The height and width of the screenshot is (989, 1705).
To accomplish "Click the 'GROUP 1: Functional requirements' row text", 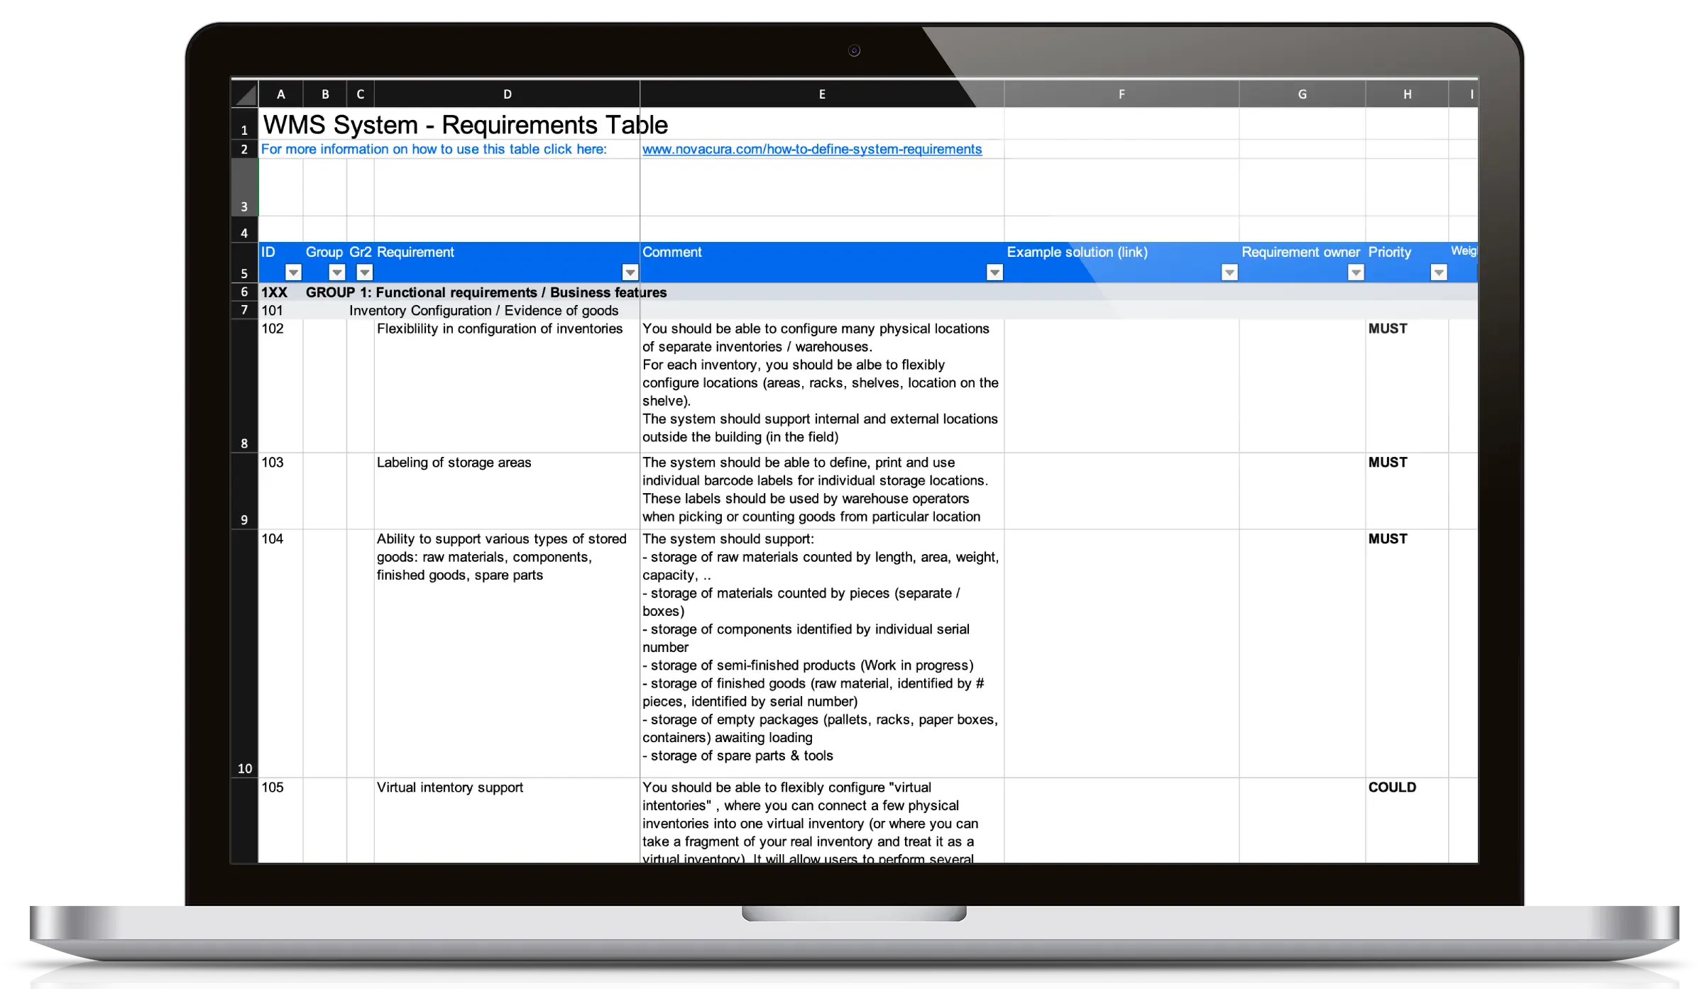I will pos(486,292).
